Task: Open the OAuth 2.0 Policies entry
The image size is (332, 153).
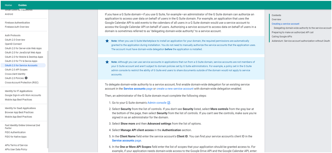Action: pos(14,78)
